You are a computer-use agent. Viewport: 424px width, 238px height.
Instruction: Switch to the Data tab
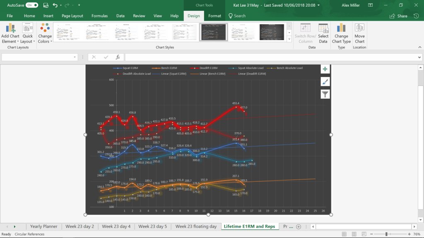(x=120, y=16)
